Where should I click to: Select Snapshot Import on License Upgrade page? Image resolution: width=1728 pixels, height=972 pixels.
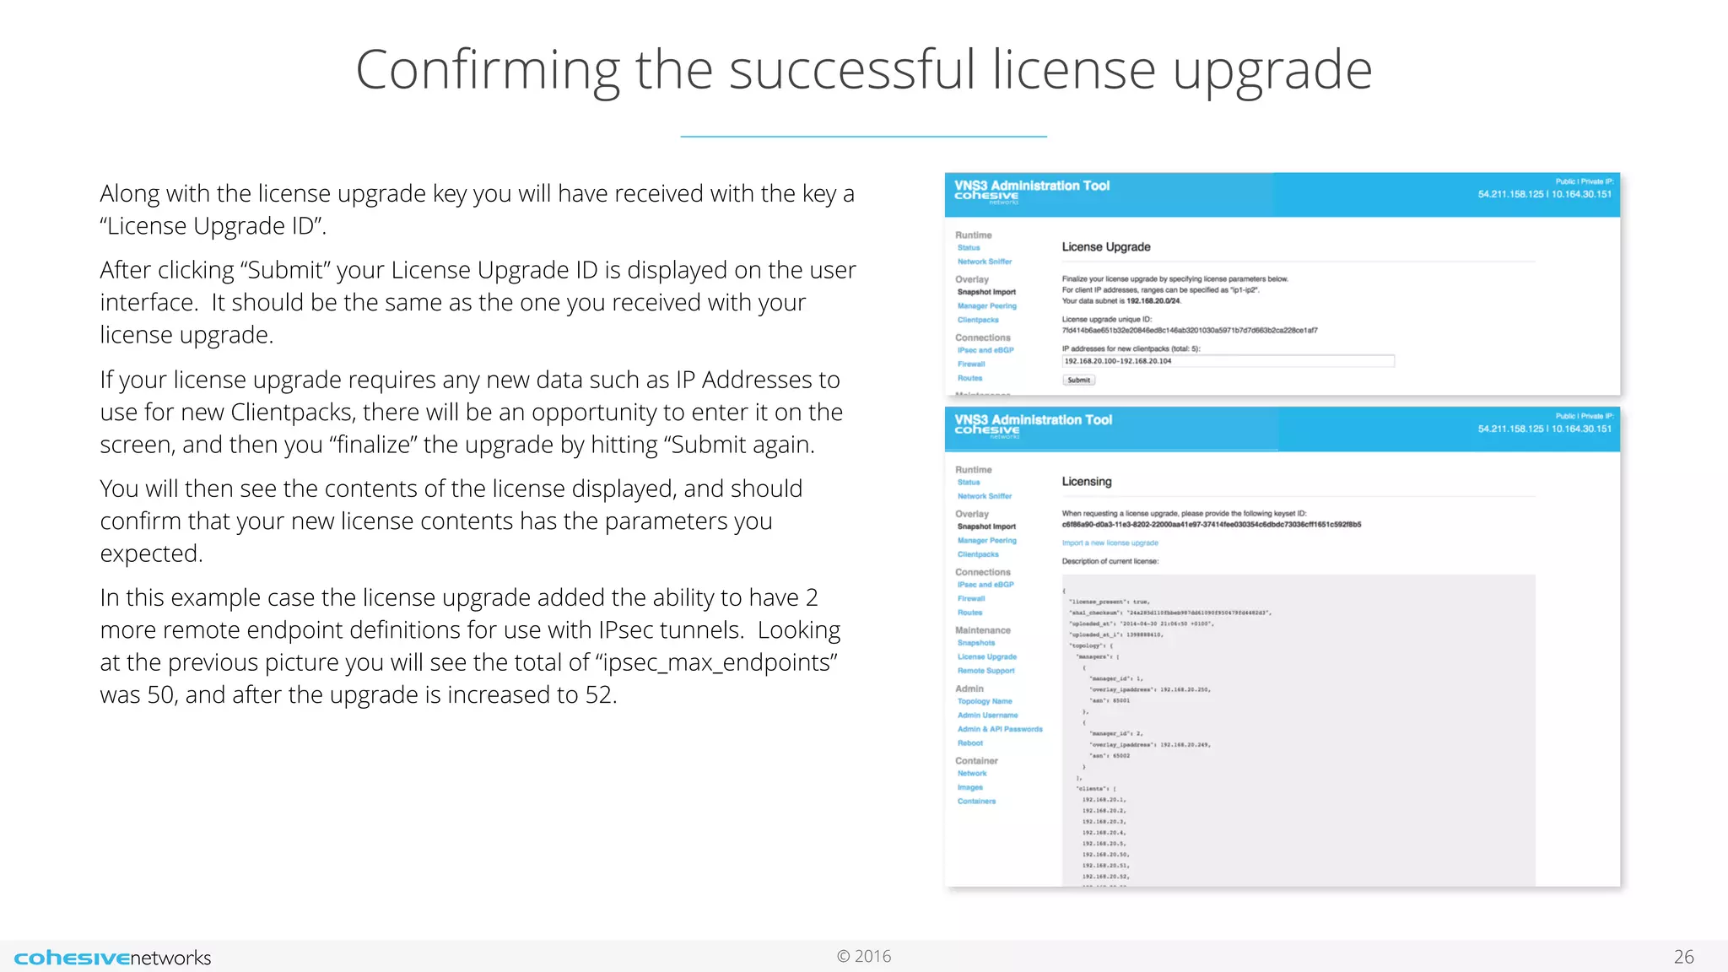pyautogui.click(x=986, y=292)
